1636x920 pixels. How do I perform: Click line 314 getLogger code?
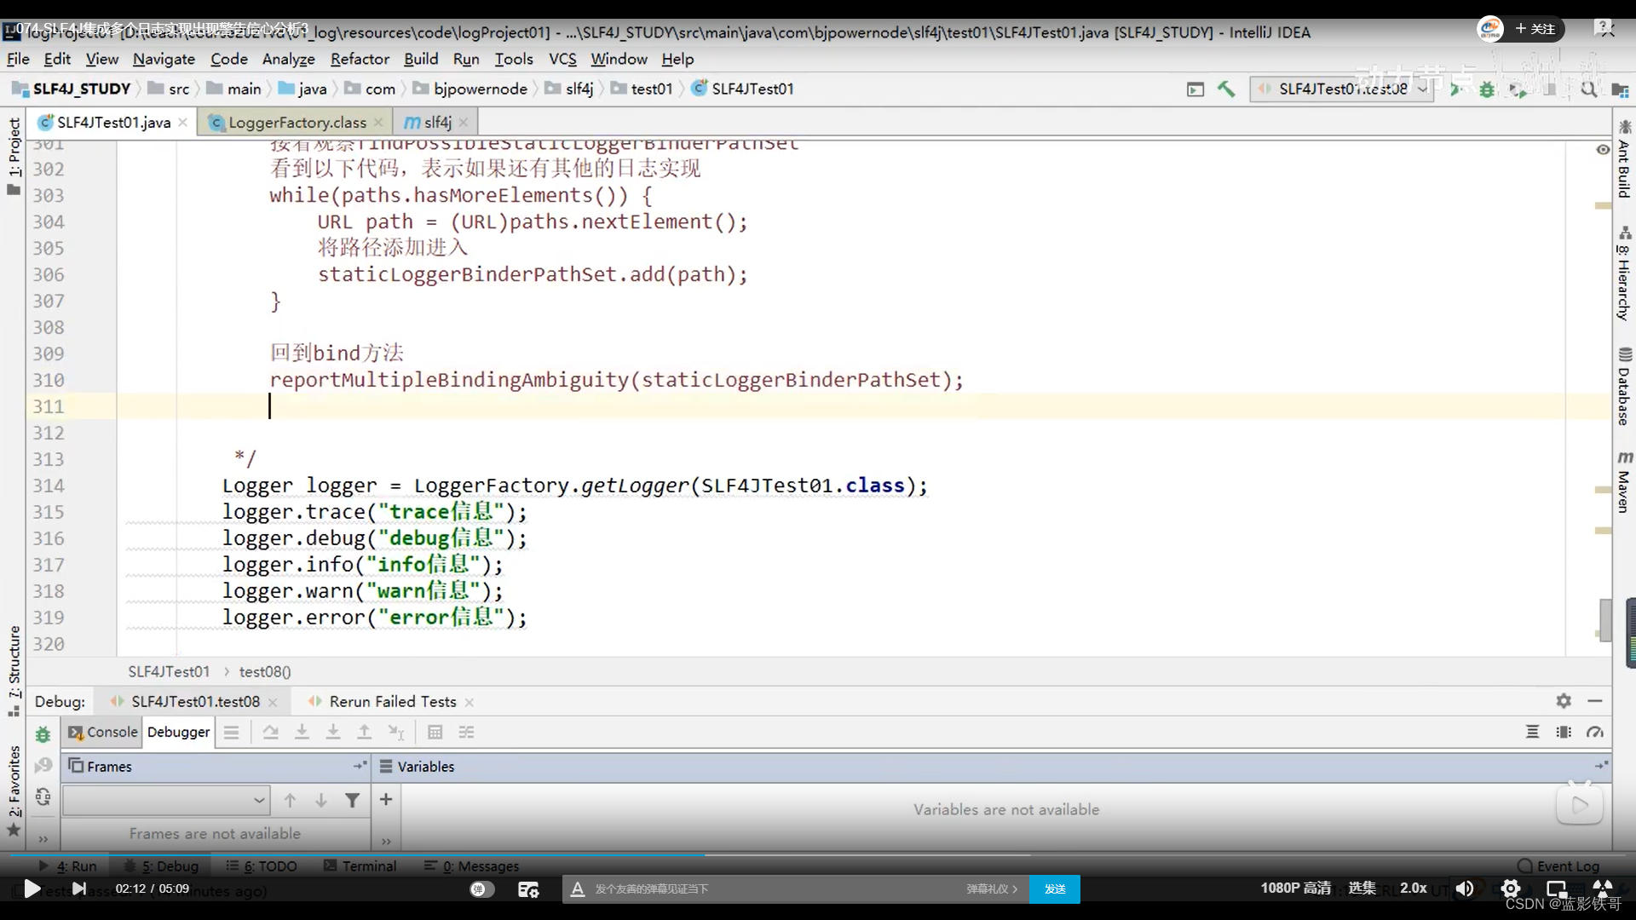pyautogui.click(x=575, y=486)
